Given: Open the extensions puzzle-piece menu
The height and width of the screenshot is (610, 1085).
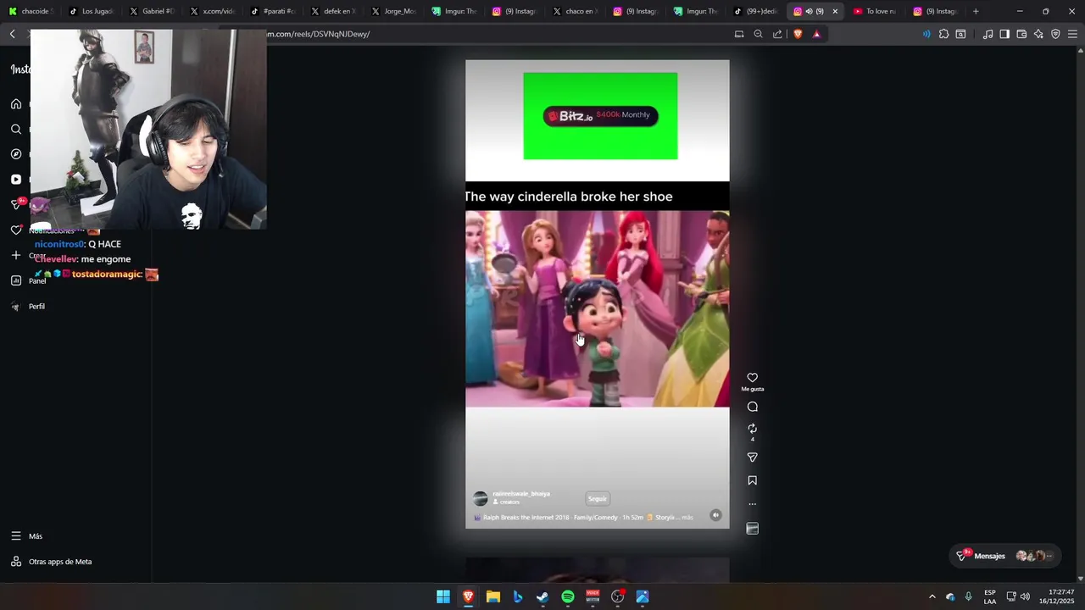Looking at the screenshot, I should click(943, 34).
